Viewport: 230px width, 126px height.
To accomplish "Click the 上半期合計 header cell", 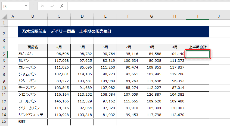I will [198, 47].
